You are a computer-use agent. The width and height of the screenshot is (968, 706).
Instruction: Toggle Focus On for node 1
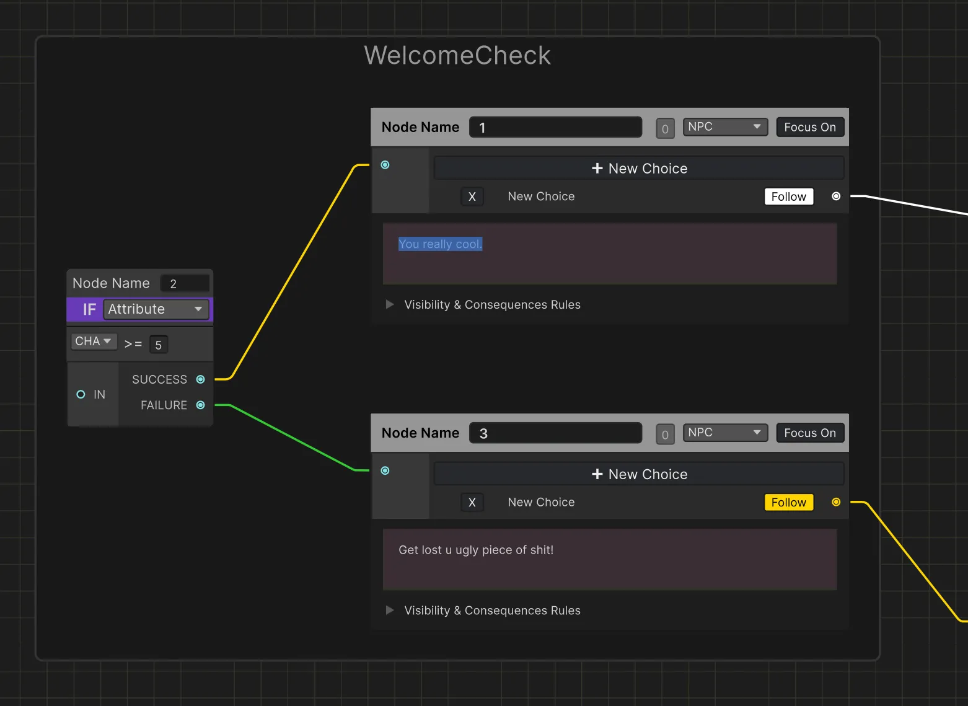(x=809, y=127)
